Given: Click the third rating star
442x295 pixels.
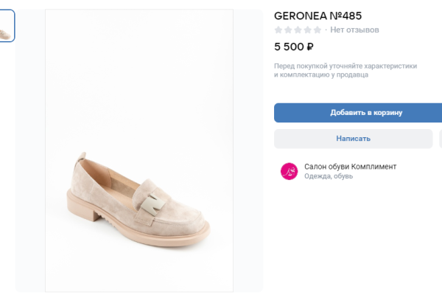Looking at the screenshot, I should [298, 30].
